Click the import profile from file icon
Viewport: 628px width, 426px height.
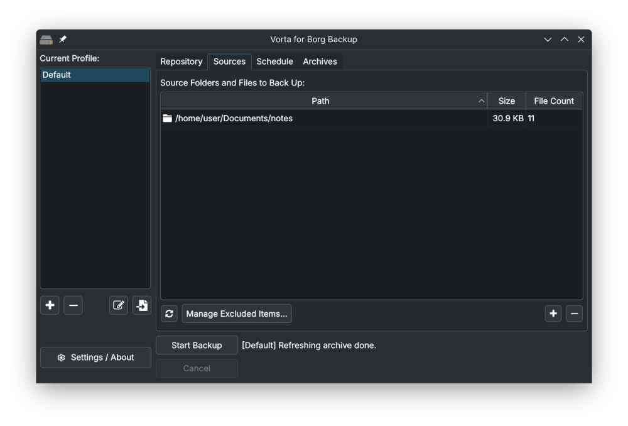(x=142, y=306)
